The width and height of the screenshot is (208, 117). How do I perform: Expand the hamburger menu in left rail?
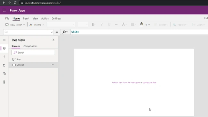pyautogui.click(x=4, y=40)
